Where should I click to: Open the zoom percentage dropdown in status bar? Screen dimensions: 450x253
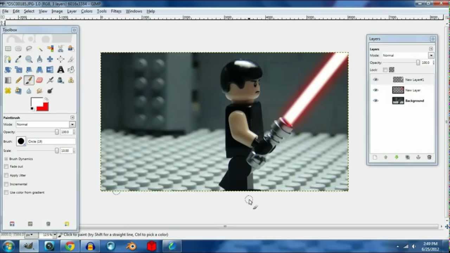pyautogui.click(x=54, y=235)
